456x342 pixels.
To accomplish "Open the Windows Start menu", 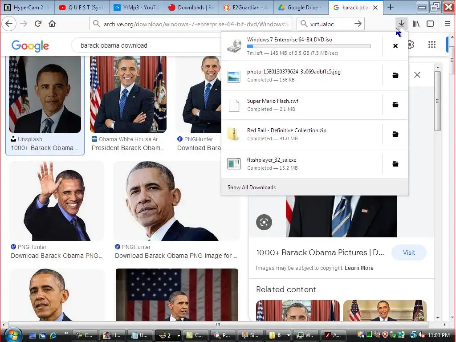I will coord(12,335).
